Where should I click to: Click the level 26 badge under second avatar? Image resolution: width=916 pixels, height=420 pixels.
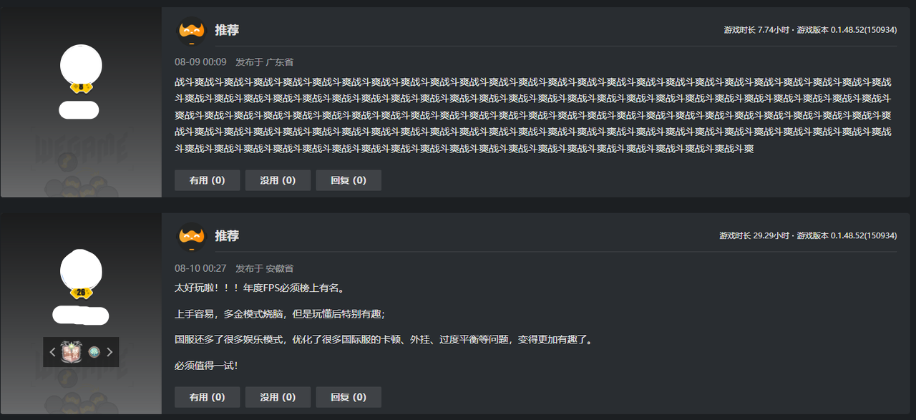(x=81, y=293)
